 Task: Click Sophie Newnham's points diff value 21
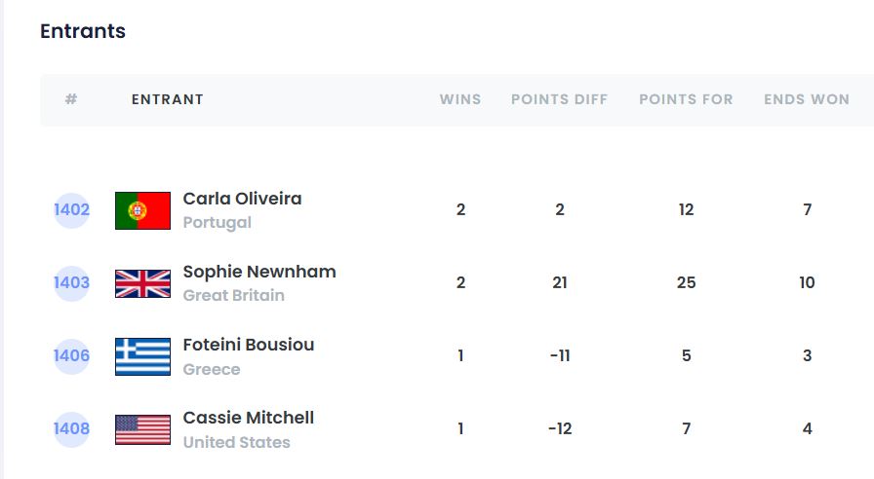coord(559,283)
